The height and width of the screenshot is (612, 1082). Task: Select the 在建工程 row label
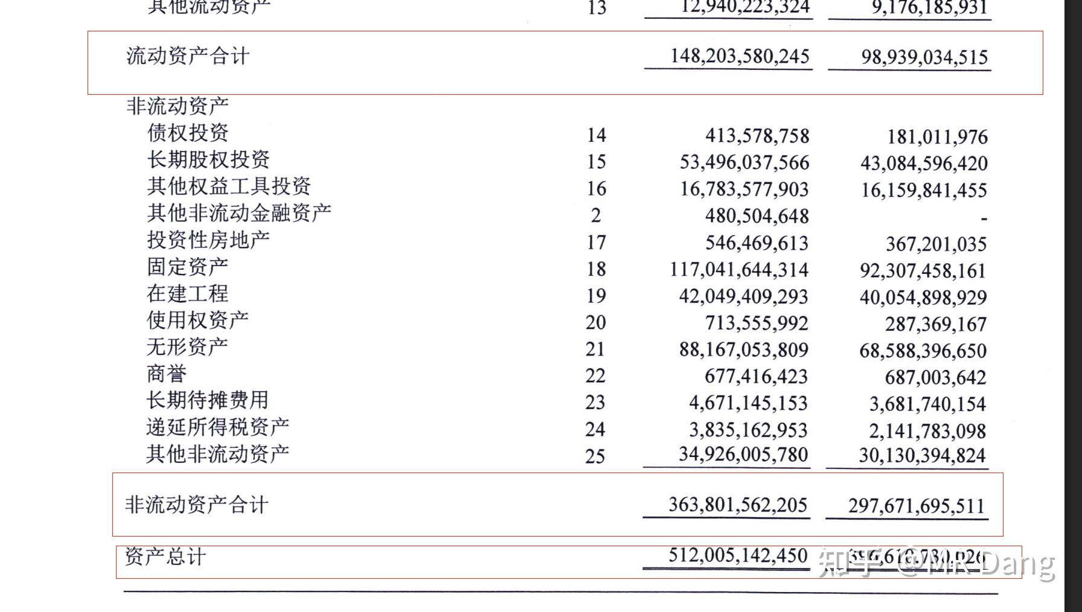(188, 293)
